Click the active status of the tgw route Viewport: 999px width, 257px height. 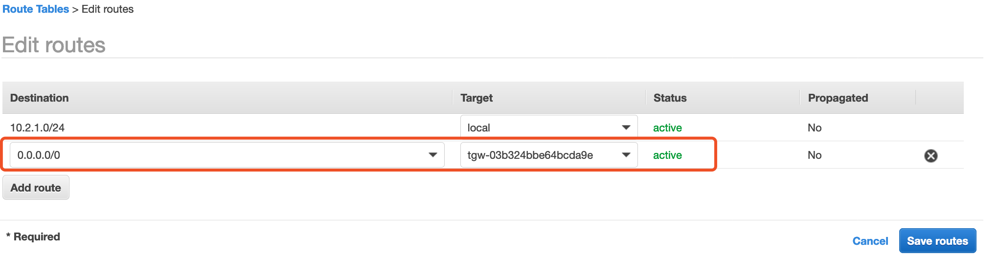(x=667, y=155)
